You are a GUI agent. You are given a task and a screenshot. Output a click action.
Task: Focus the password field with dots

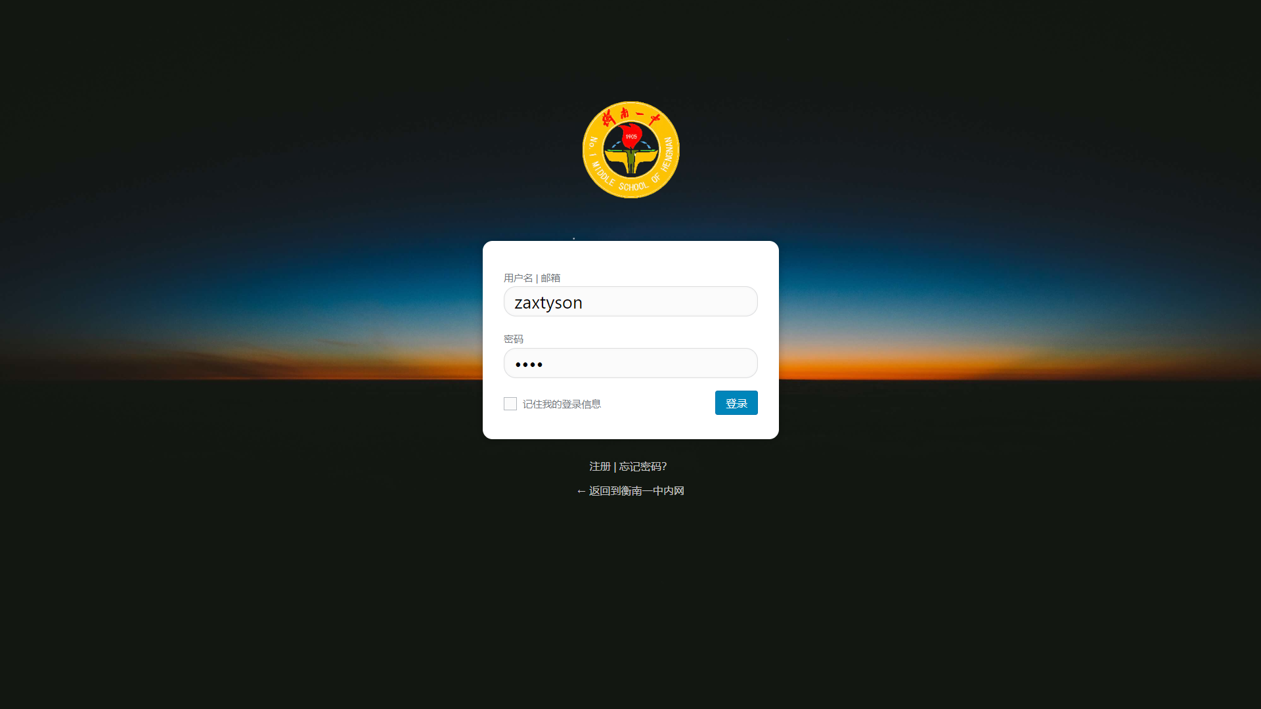click(x=630, y=363)
